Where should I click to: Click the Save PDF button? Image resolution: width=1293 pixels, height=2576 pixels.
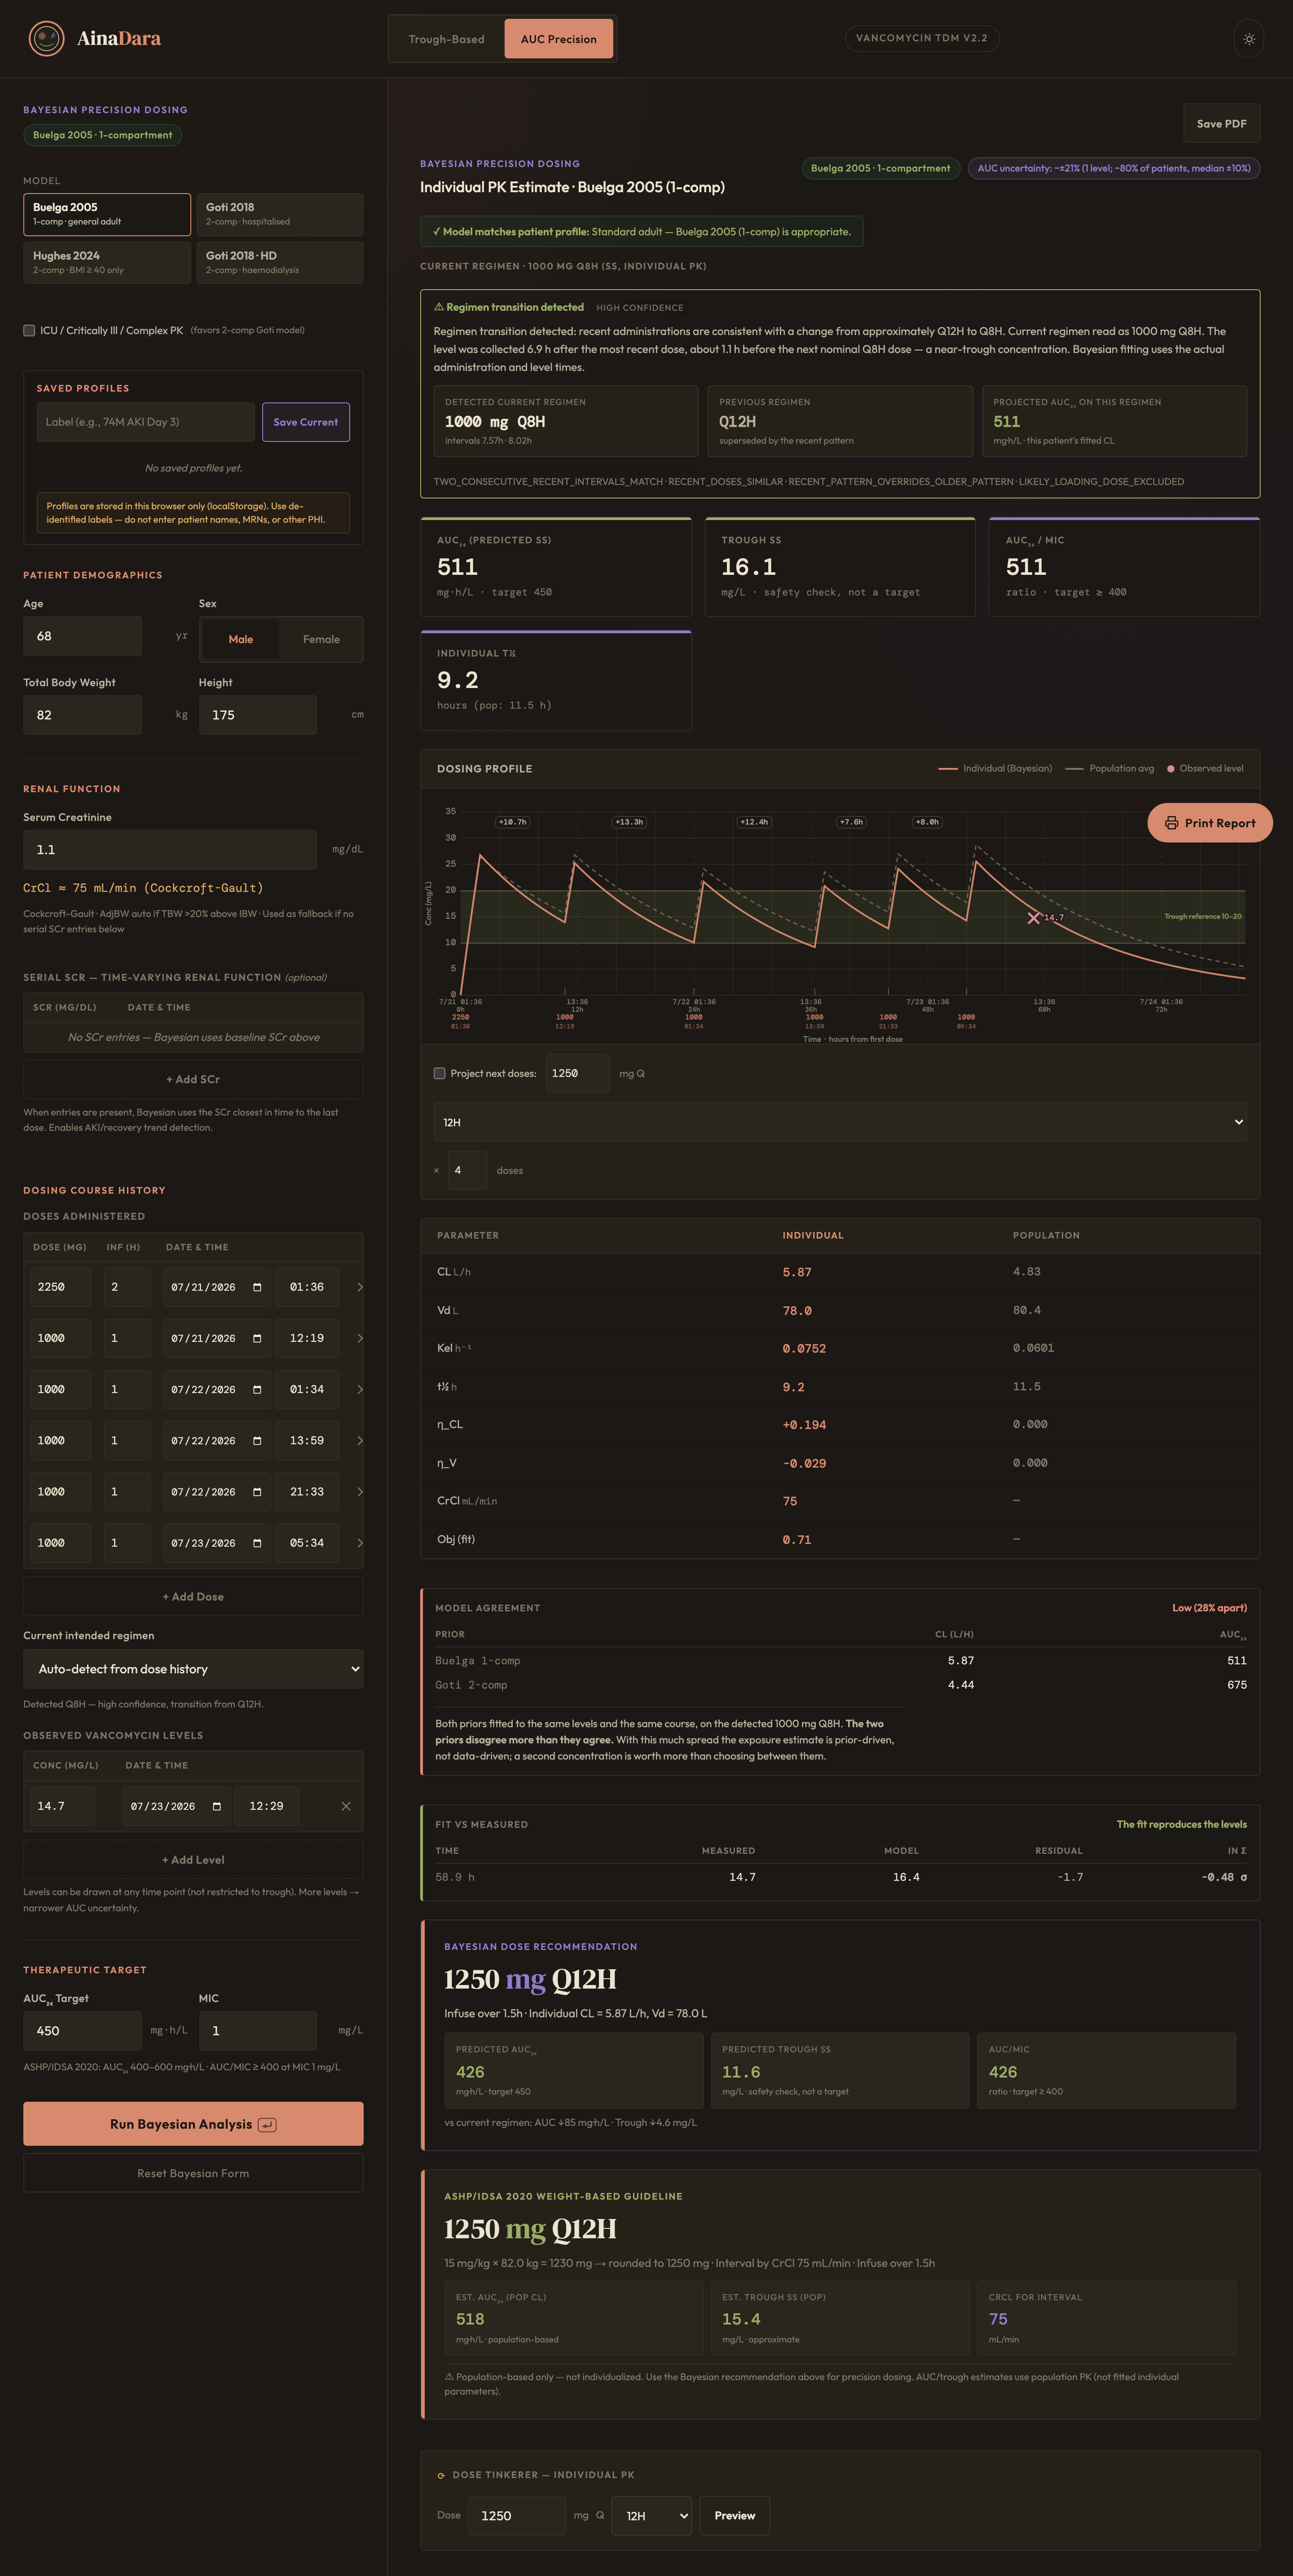point(1221,123)
